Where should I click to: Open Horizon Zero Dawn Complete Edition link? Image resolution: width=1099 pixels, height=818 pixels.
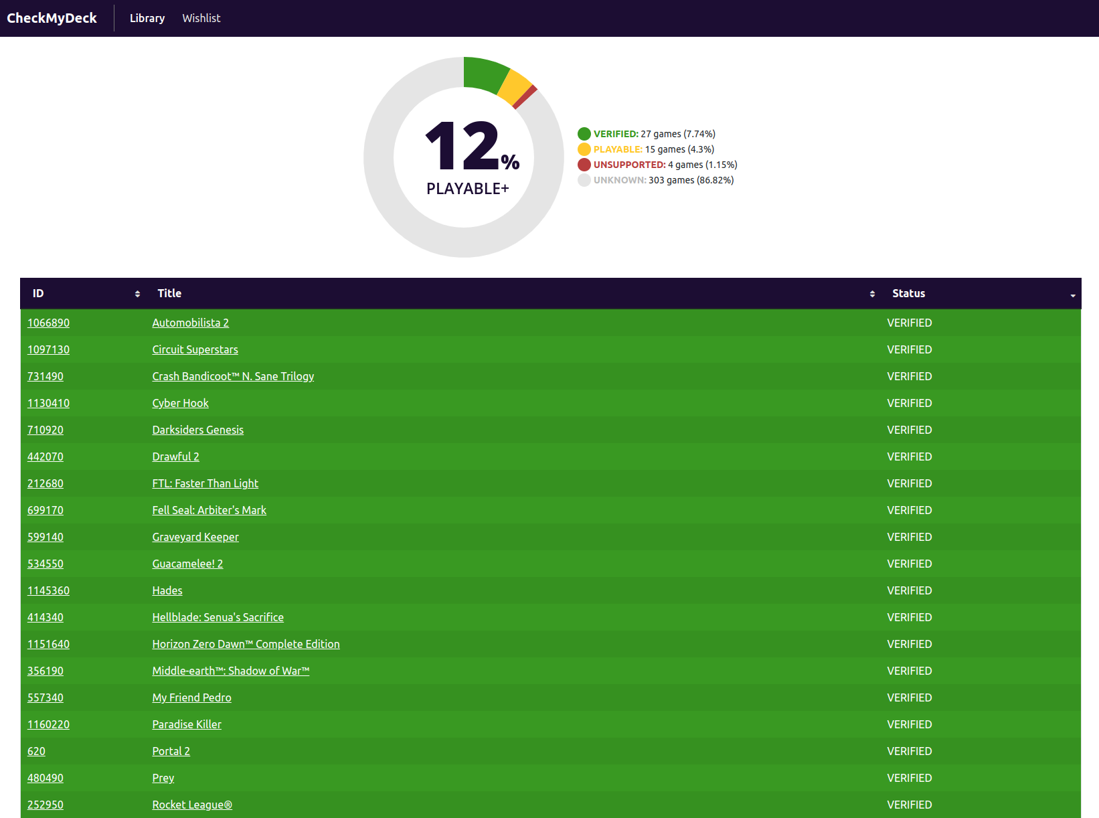pyautogui.click(x=246, y=644)
